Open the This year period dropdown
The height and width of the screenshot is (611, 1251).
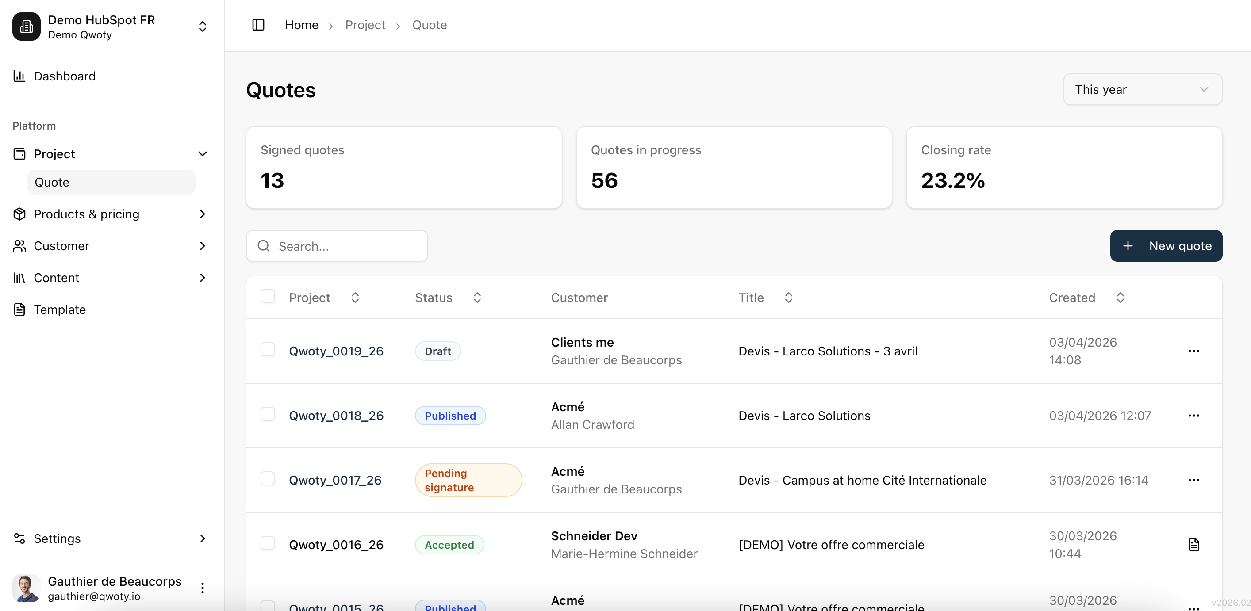click(1143, 89)
